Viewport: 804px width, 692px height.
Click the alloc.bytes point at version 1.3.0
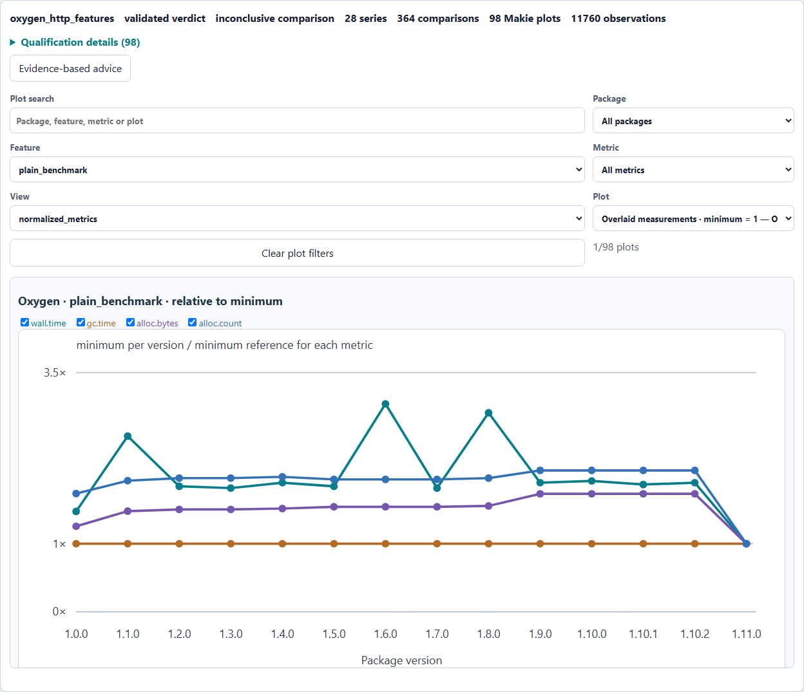point(231,509)
